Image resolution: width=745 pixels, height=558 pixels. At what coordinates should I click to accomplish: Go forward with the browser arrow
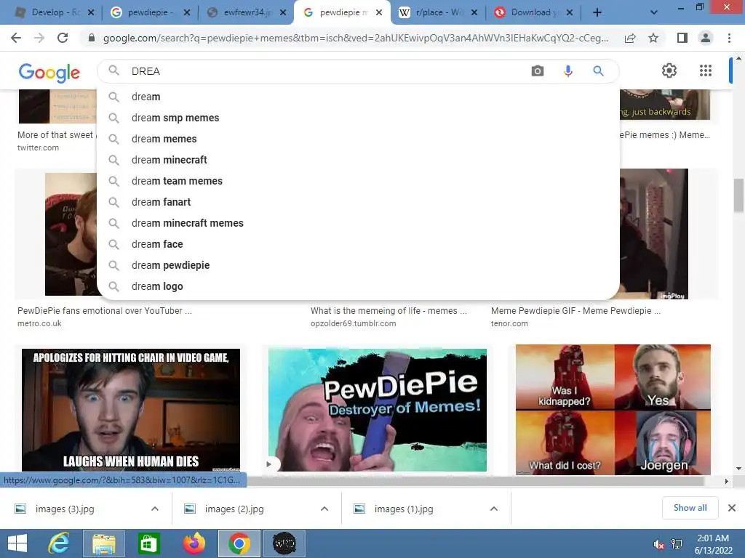pyautogui.click(x=39, y=38)
